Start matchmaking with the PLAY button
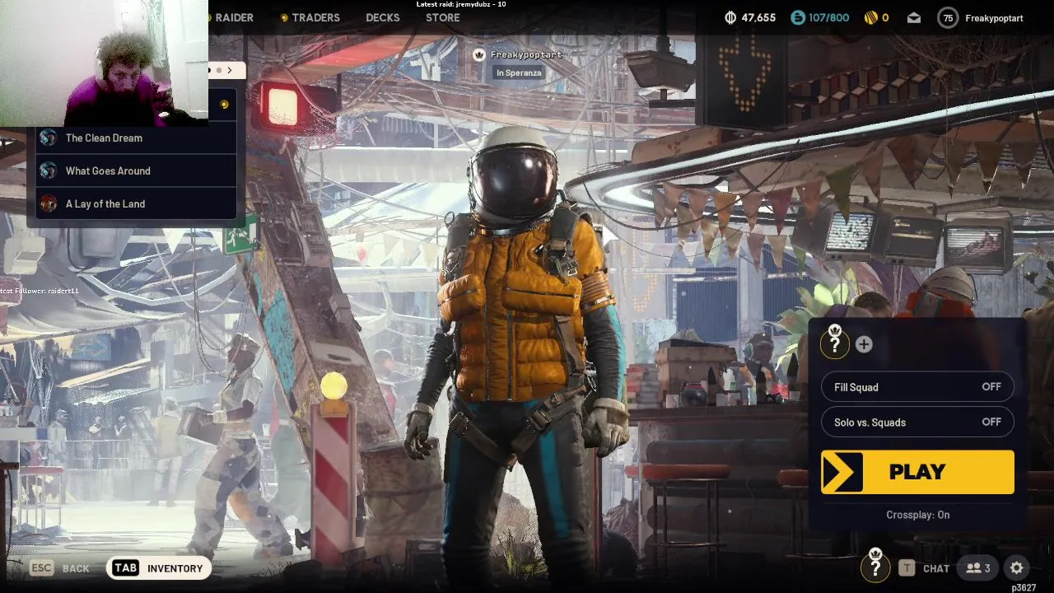 coord(917,472)
